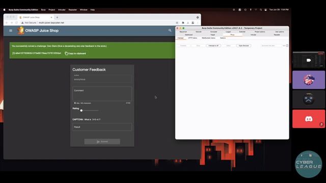Open the Intruder menu in the menu bar

click(62, 10)
